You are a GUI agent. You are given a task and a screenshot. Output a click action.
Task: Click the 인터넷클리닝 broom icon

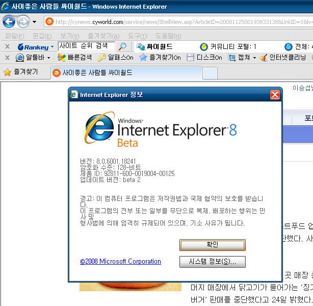(x=264, y=58)
